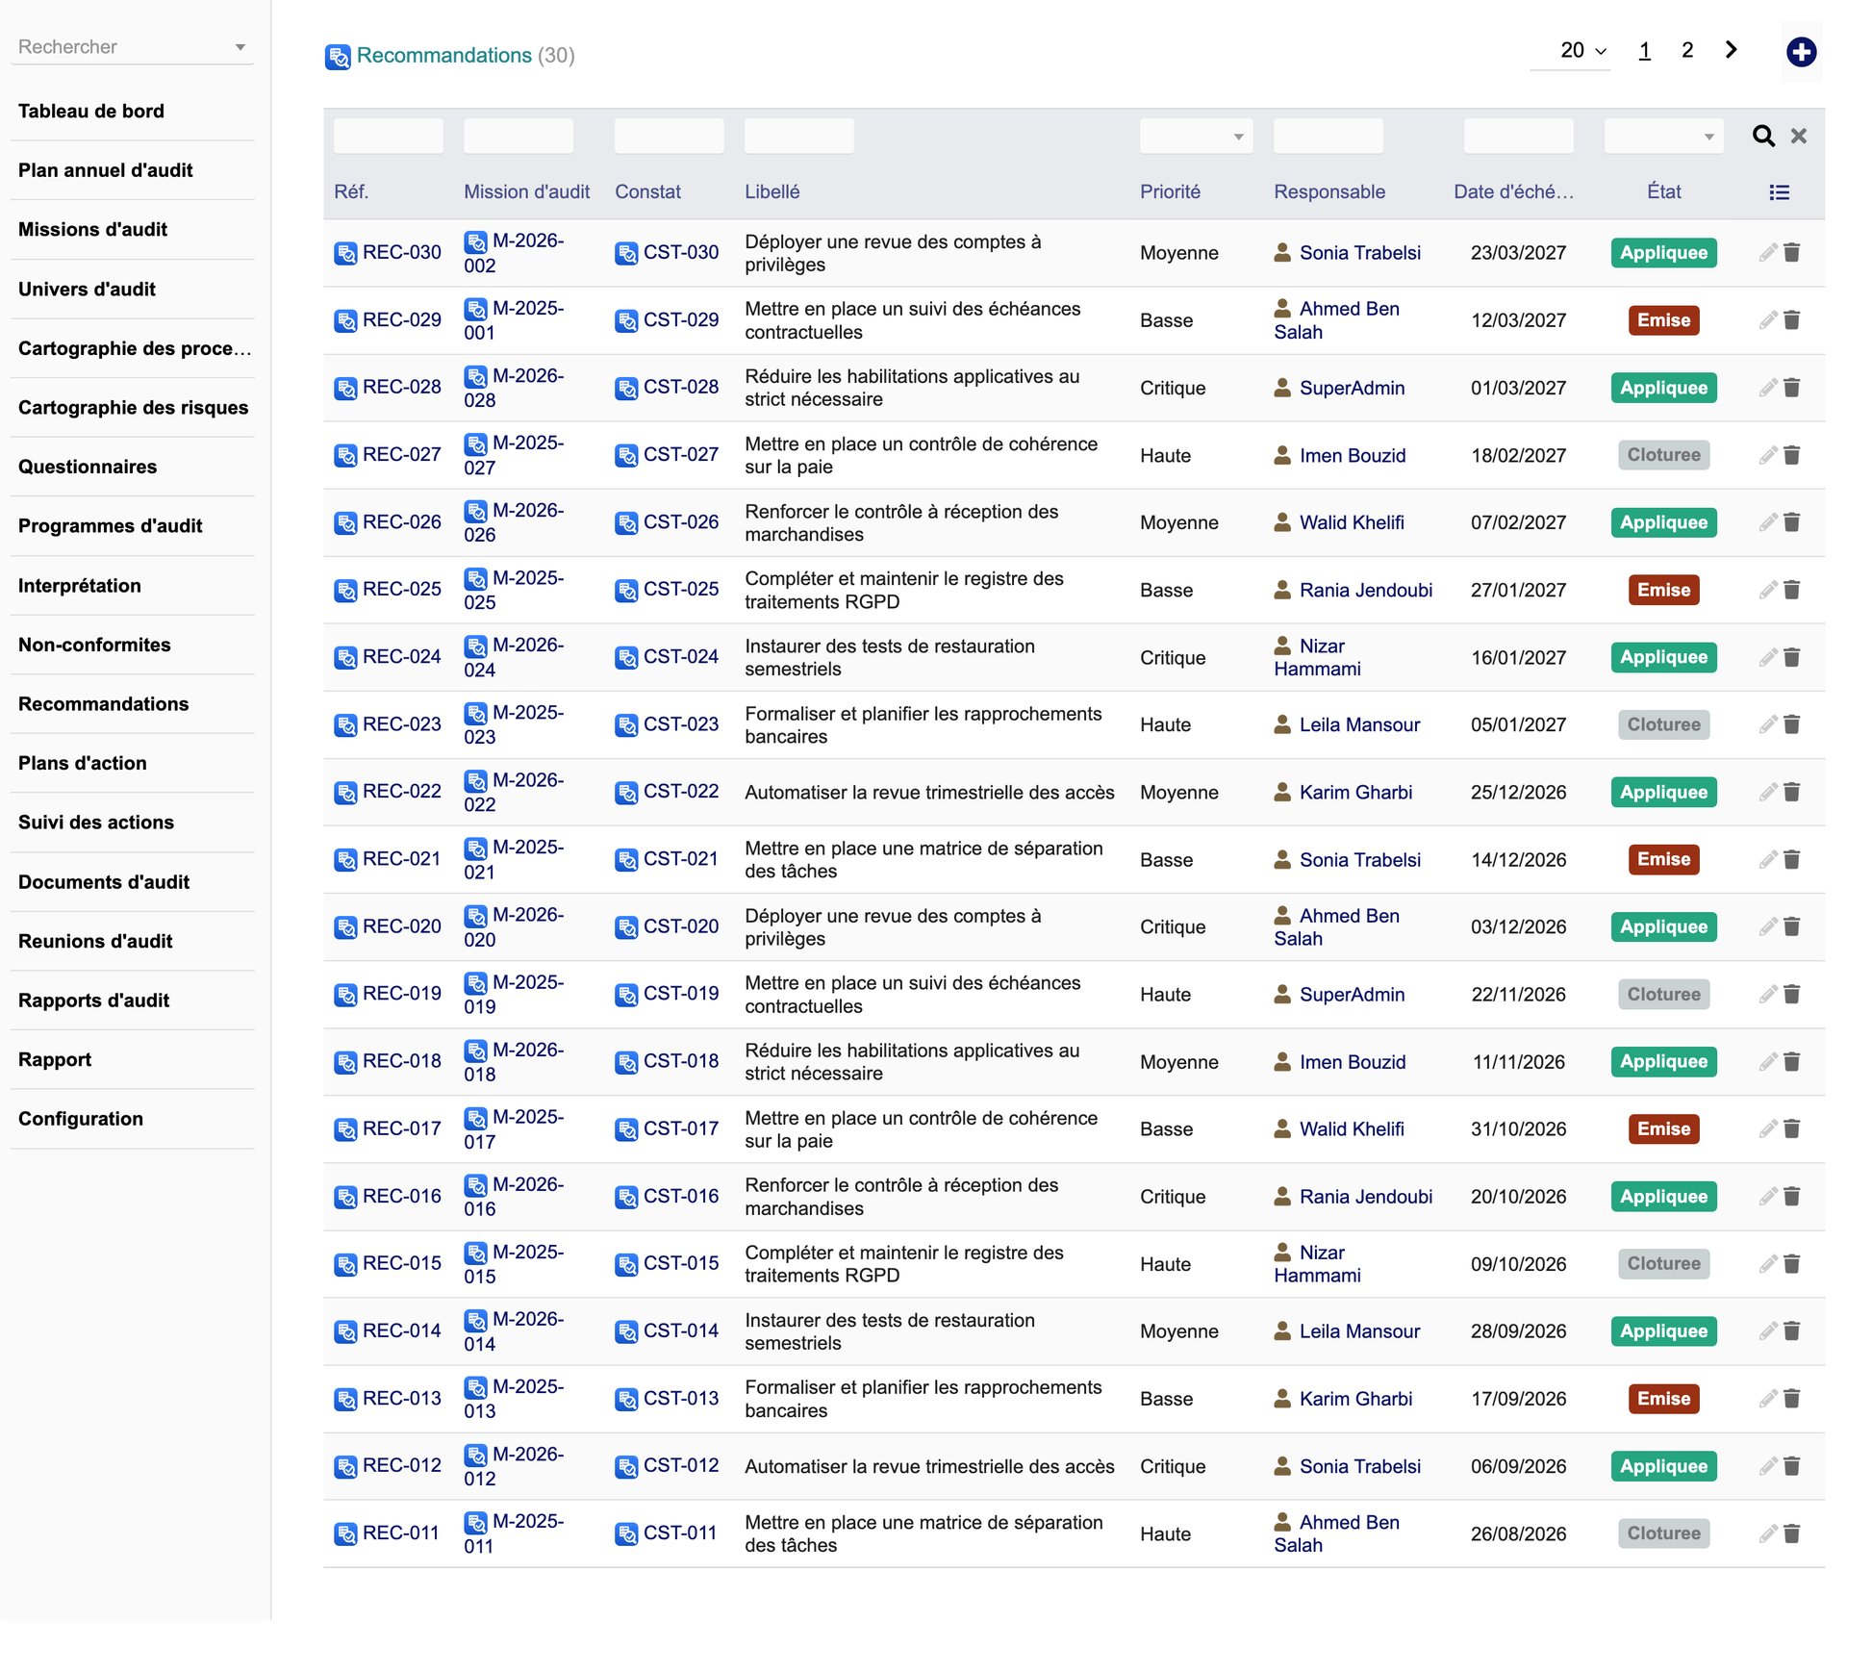The width and height of the screenshot is (1872, 1672).
Task: Delete REC-028 using trash icon
Action: pos(1791,388)
